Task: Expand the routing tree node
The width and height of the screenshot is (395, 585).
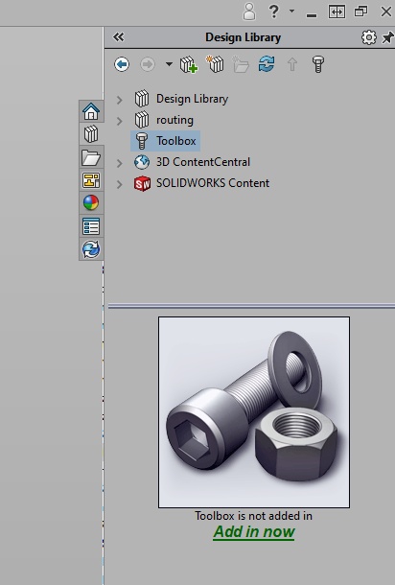Action: coord(119,121)
